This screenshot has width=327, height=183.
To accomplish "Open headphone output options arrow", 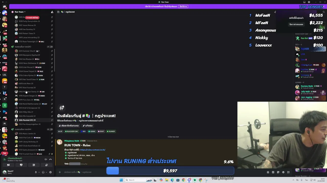I will 46,172.
